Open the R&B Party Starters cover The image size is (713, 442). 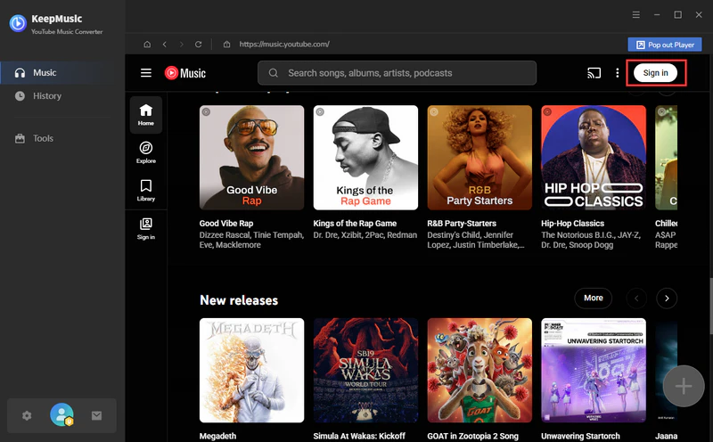pos(479,158)
